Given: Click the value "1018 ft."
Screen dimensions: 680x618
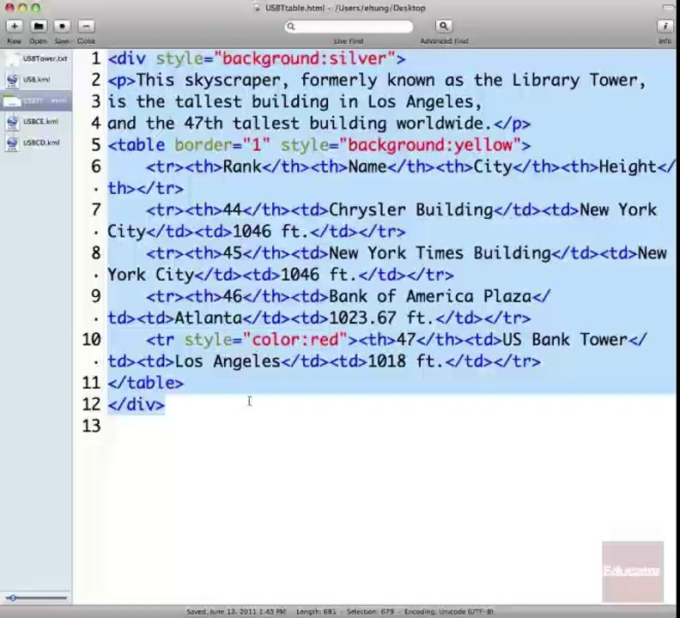Looking at the screenshot, I should point(405,361).
